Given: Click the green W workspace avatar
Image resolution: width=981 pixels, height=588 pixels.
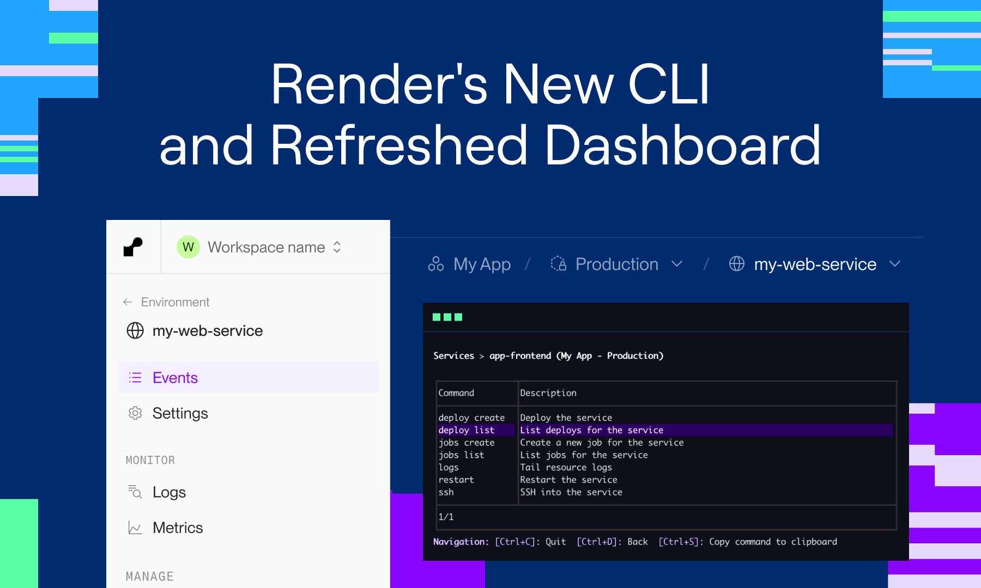Looking at the screenshot, I should [x=188, y=247].
